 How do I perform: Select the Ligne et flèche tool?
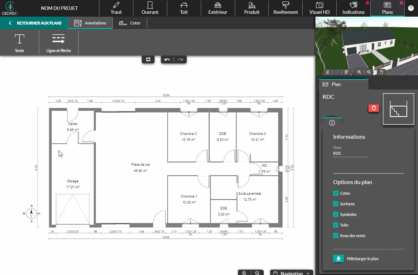pyautogui.click(x=58, y=42)
